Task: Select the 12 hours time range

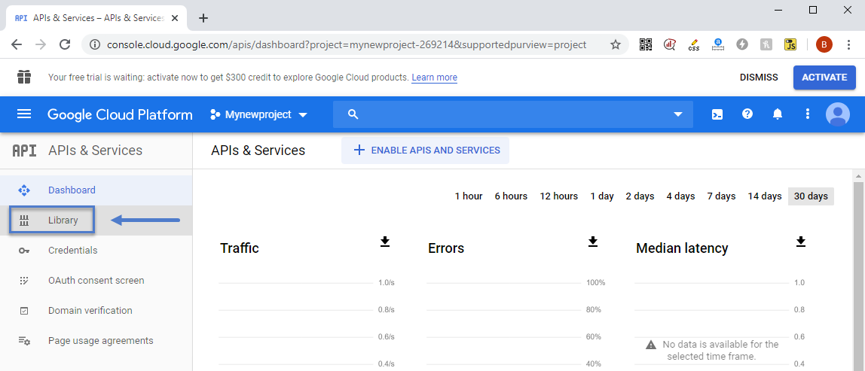Action: click(x=559, y=196)
